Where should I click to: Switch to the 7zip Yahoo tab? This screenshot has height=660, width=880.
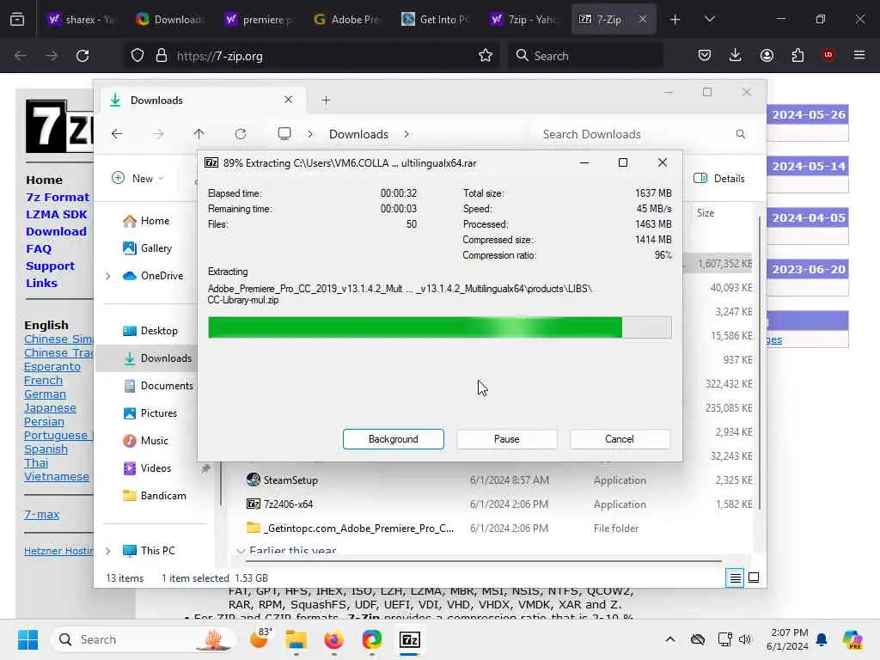(525, 20)
